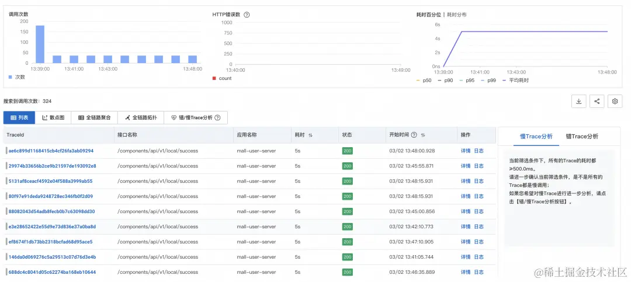The width and height of the screenshot is (631, 282).
Task: Click the help icon beside 开始时间 header
Action: coord(414,135)
